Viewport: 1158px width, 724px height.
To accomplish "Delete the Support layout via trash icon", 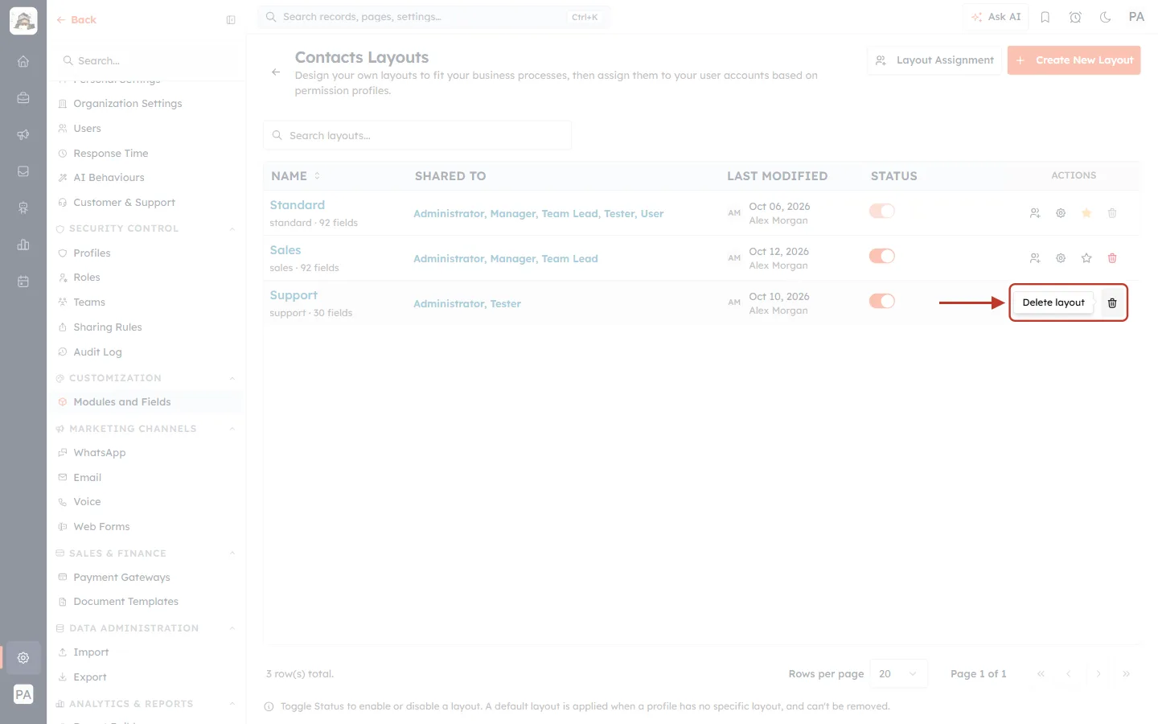I will 1112,303.
